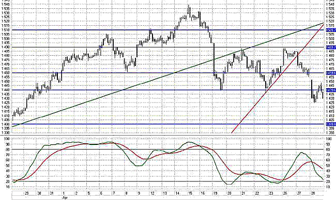
Task: Click the date label 12 on time axis
Action: point(152,193)
